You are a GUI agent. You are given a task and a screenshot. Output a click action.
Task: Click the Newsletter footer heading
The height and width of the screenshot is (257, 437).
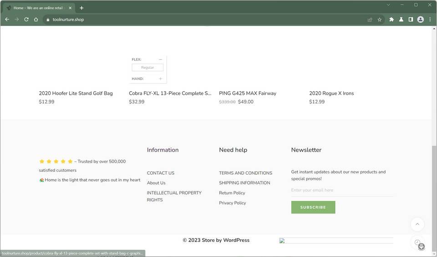[306, 150]
